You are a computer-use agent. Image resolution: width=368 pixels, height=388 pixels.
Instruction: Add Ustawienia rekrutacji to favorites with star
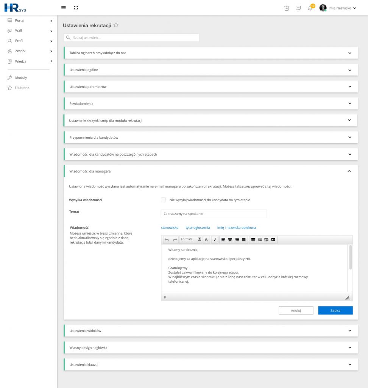point(116,25)
